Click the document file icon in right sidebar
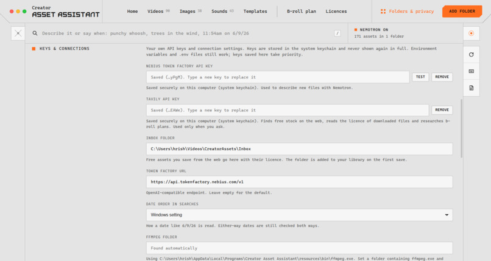 click(472, 88)
